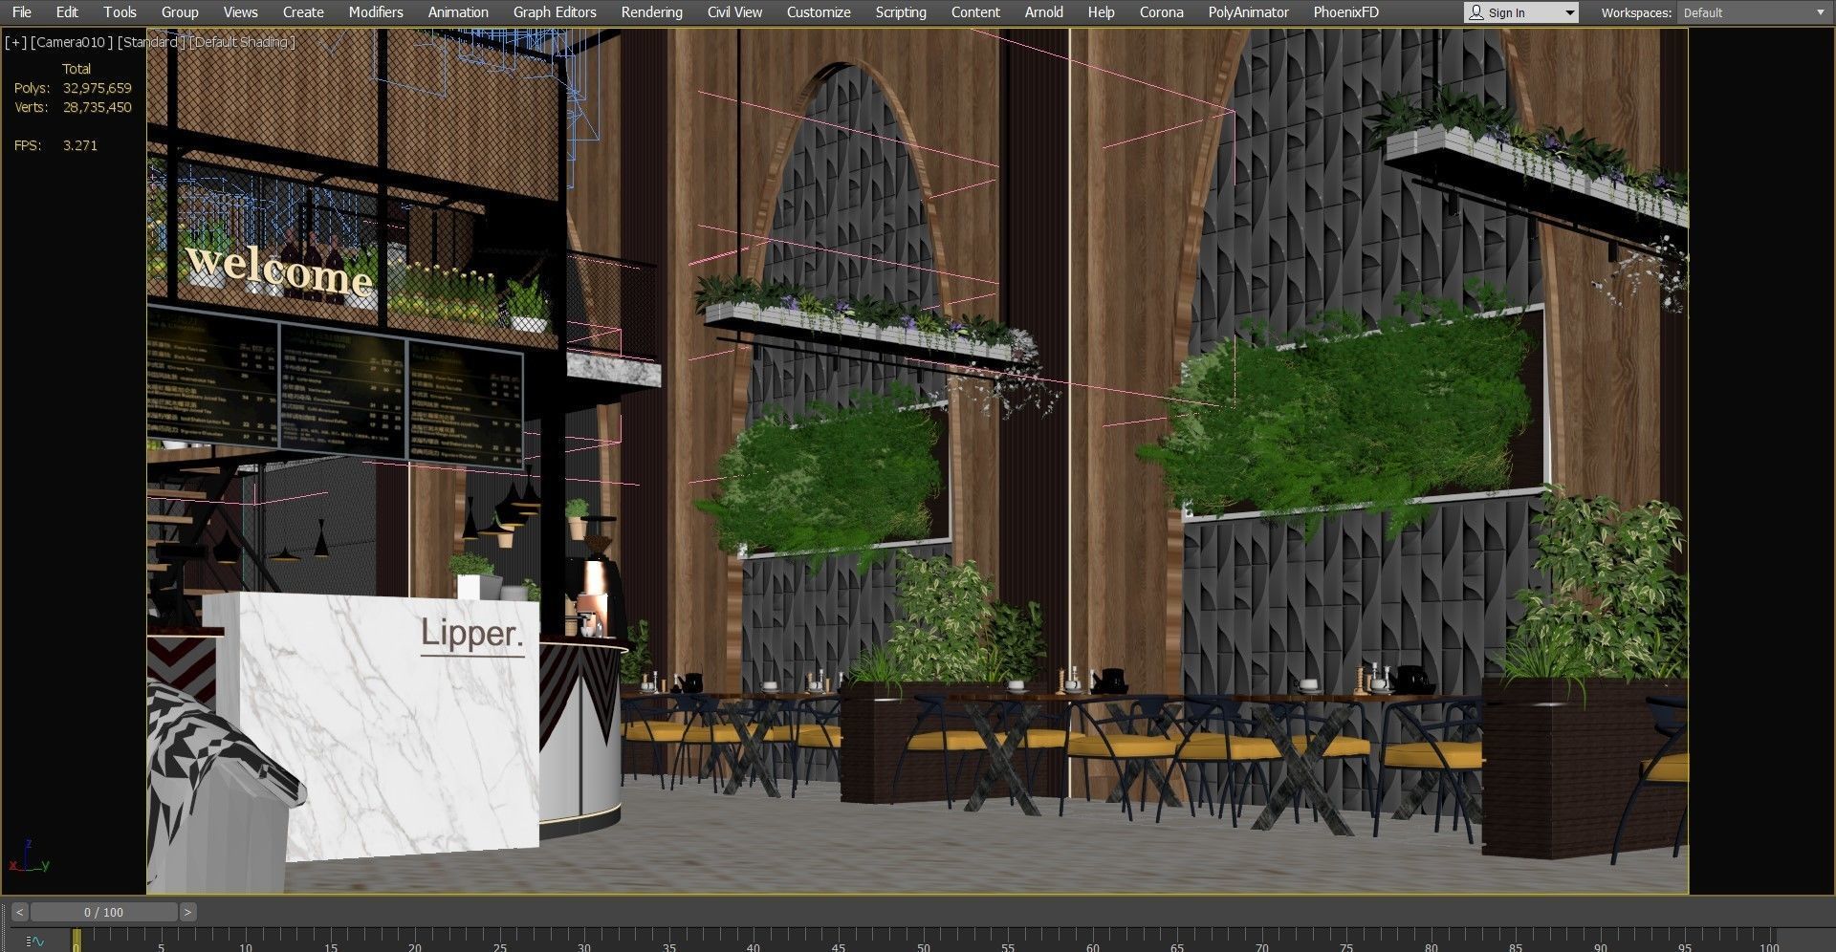Open the Group menu

180,12
